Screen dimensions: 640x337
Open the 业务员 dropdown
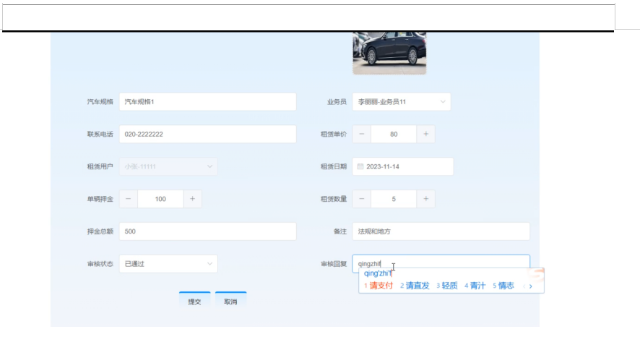(401, 102)
